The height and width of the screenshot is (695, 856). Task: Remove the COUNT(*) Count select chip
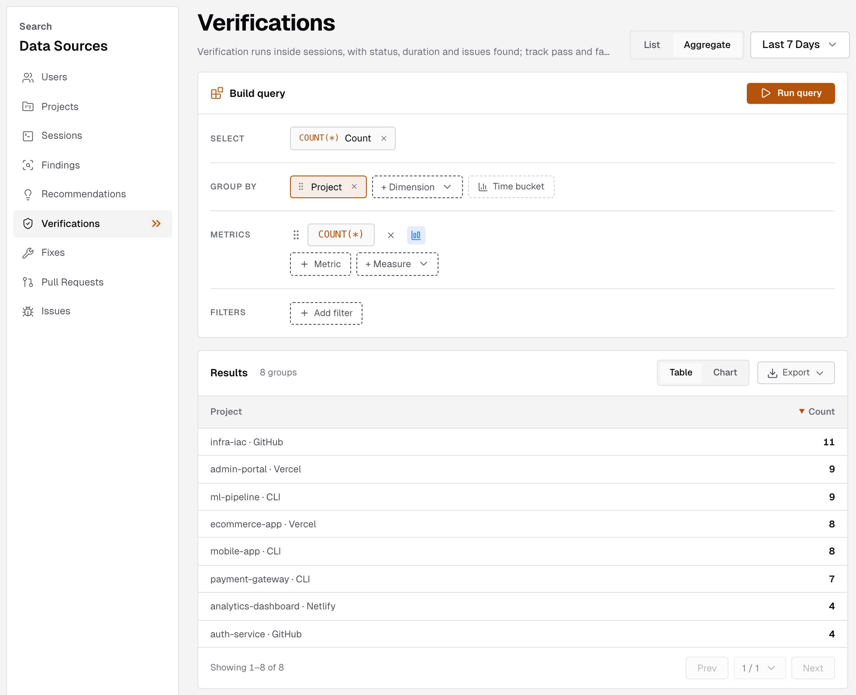click(x=384, y=138)
